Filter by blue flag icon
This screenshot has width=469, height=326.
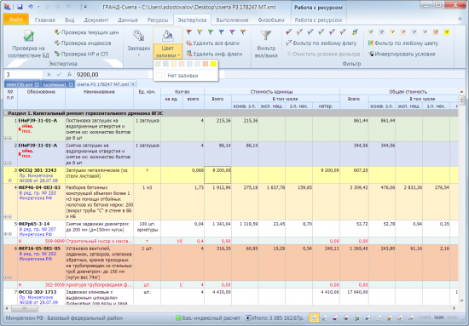click(310, 32)
